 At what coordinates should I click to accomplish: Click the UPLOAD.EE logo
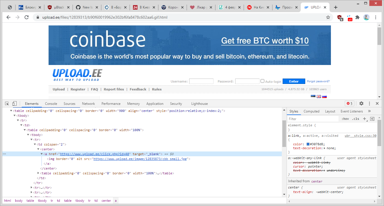[77, 75]
